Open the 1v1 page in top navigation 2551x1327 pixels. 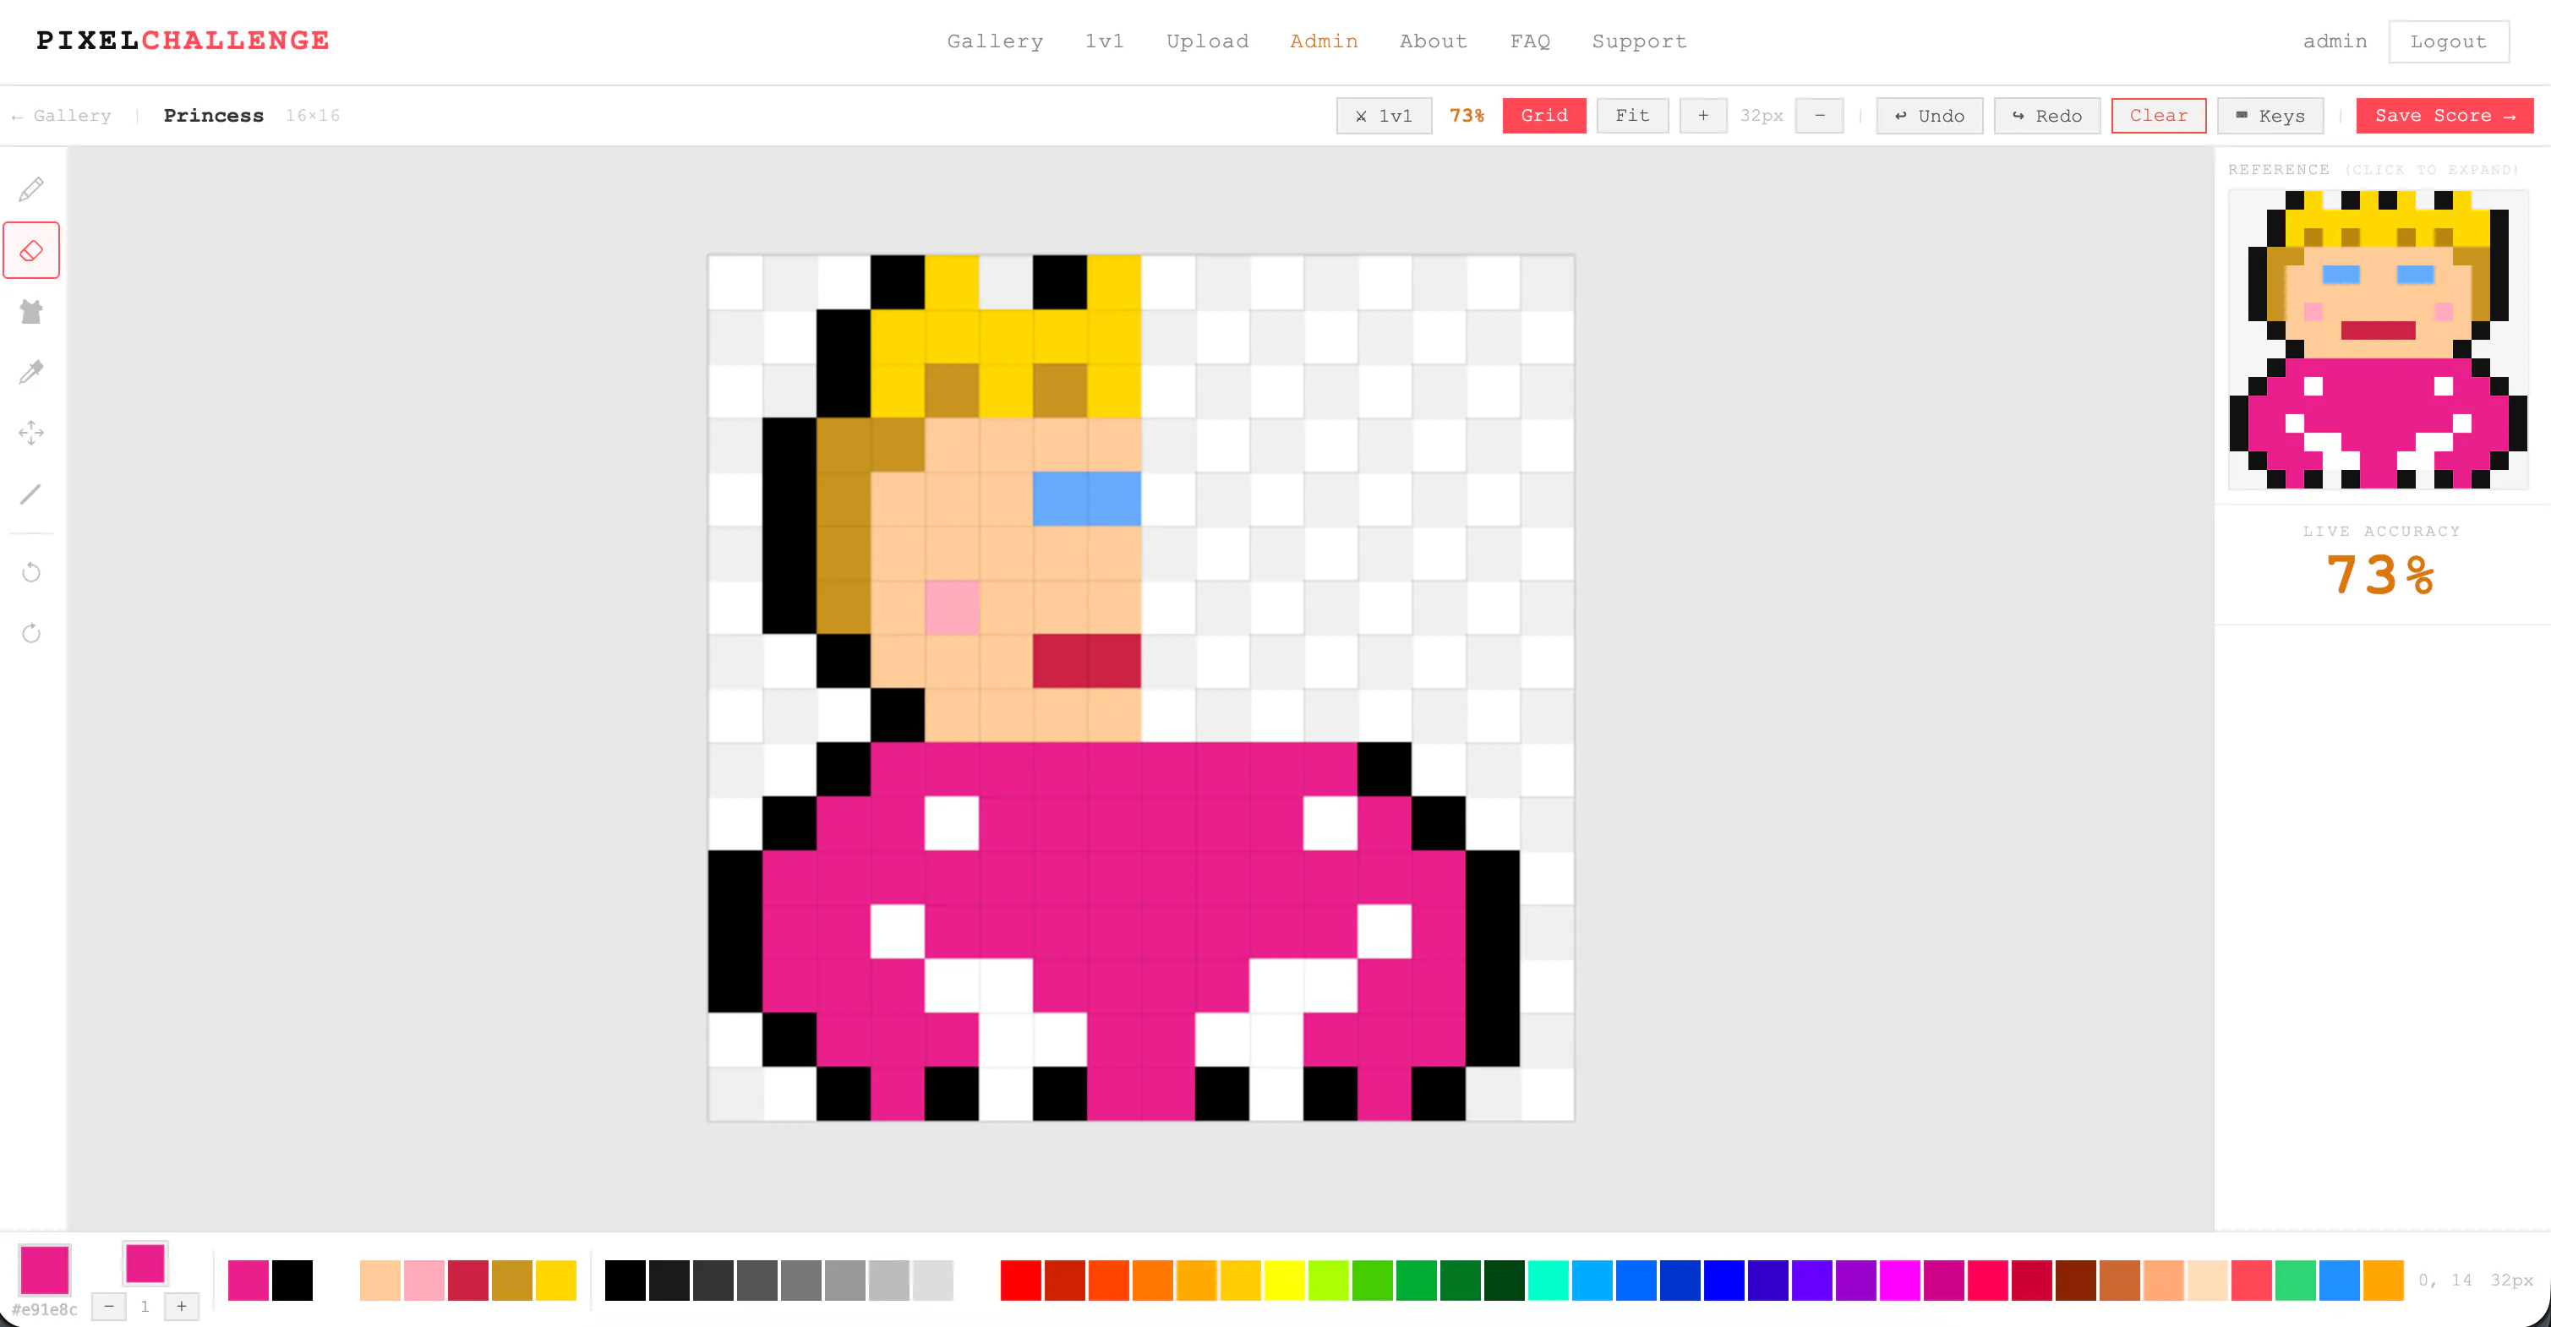[x=1104, y=41]
